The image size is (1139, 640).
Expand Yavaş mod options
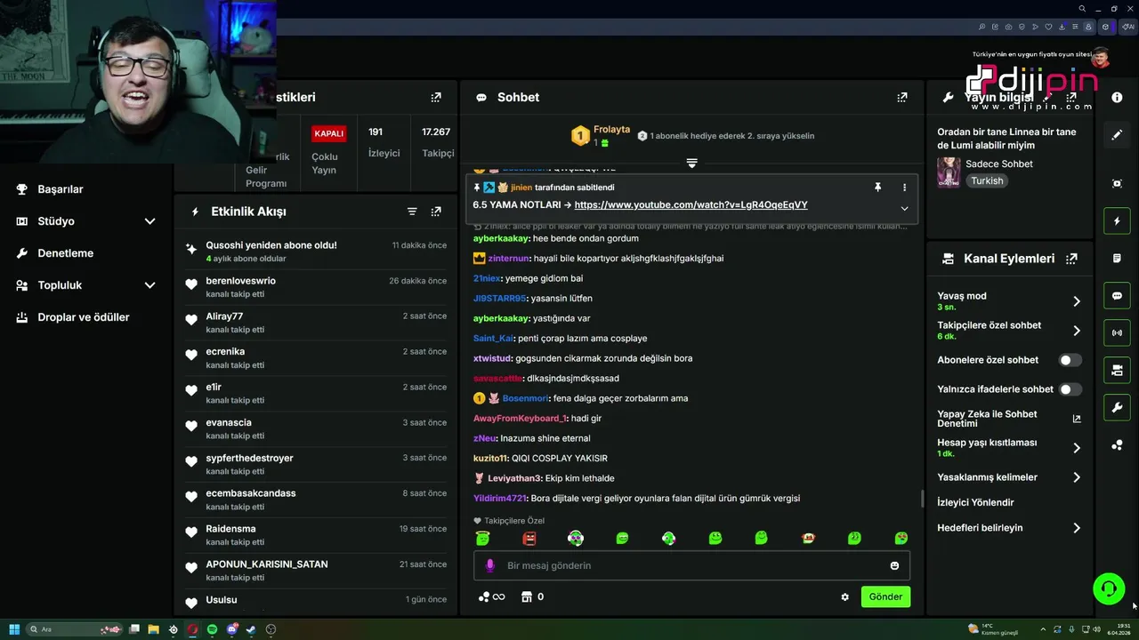tap(1076, 301)
